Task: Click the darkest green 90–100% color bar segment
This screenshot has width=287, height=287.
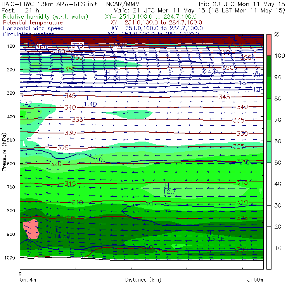Action: (x=269, y=66)
